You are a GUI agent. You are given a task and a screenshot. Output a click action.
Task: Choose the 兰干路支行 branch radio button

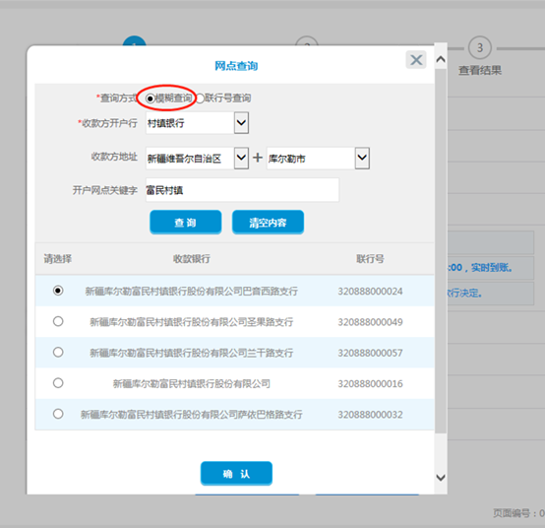[58, 353]
